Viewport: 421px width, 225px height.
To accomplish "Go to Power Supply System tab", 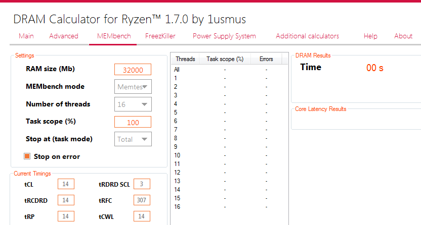I will [x=224, y=36].
